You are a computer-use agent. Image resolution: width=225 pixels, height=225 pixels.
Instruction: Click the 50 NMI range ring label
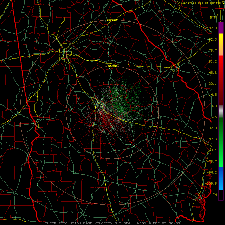pyautogui.click(x=112, y=66)
